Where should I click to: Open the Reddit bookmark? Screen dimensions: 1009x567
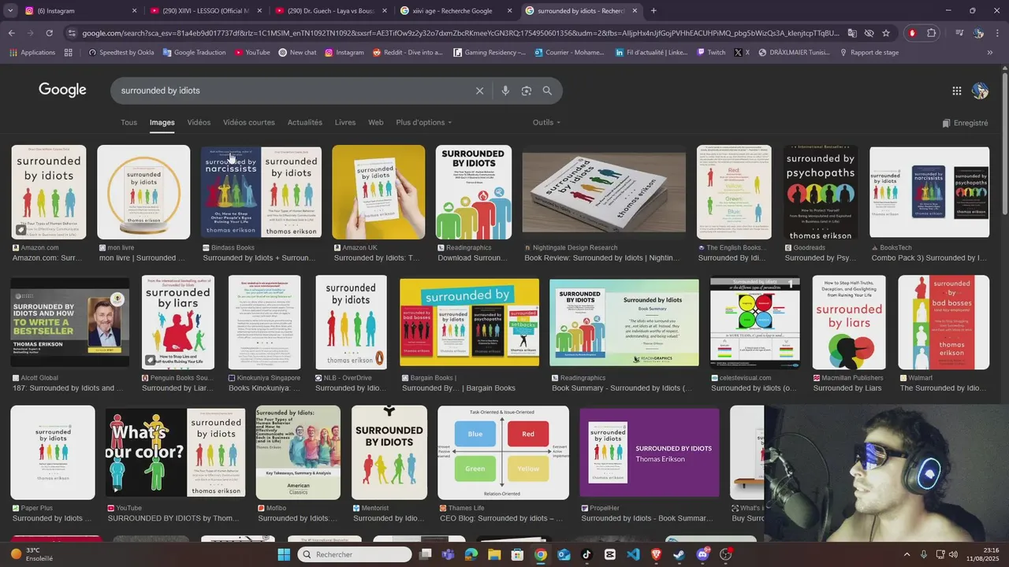[408, 53]
